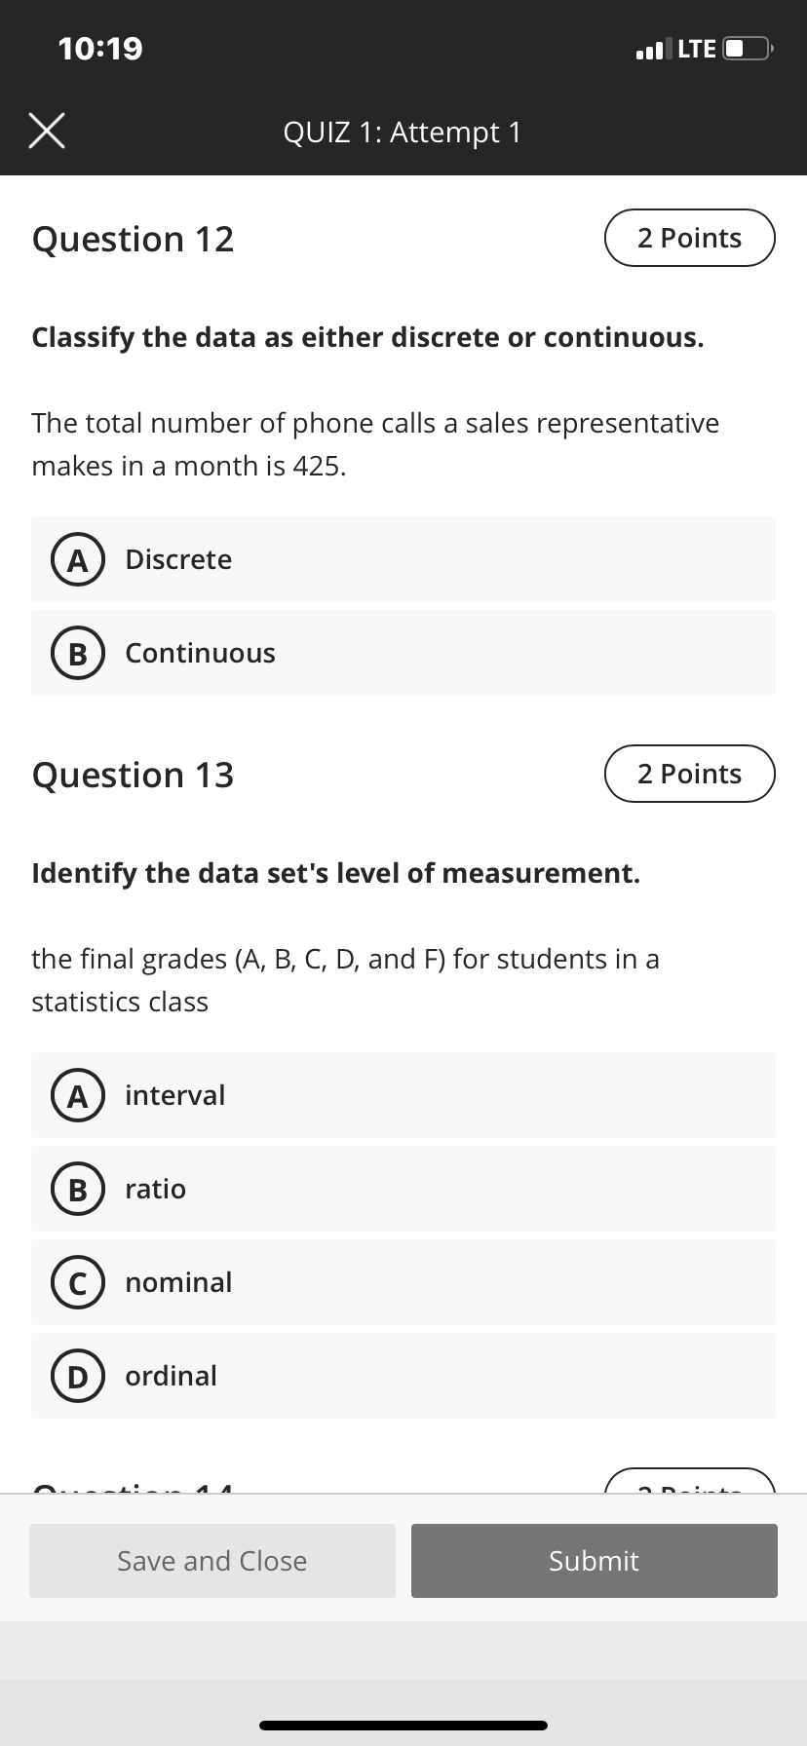Tap the circled C icon beside nominal
Image resolution: width=807 pixels, height=1746 pixels.
[78, 1282]
